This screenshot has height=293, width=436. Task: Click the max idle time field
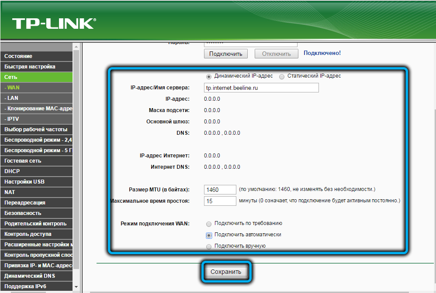click(220, 201)
